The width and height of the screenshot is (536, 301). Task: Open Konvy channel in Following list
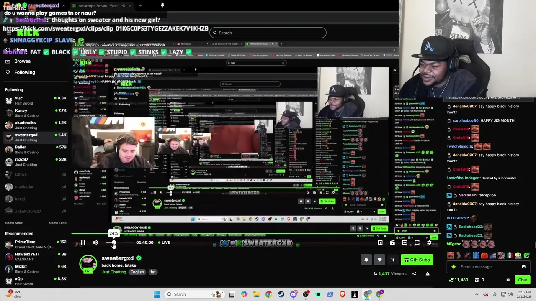pyautogui.click(x=36, y=113)
